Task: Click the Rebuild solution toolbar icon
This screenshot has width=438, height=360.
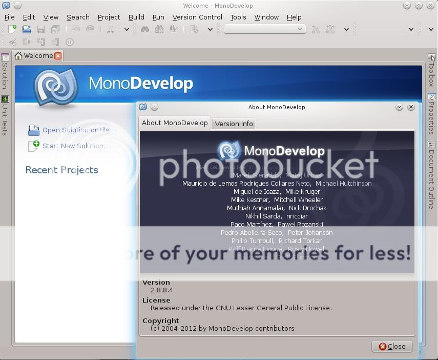Action: pos(330,29)
